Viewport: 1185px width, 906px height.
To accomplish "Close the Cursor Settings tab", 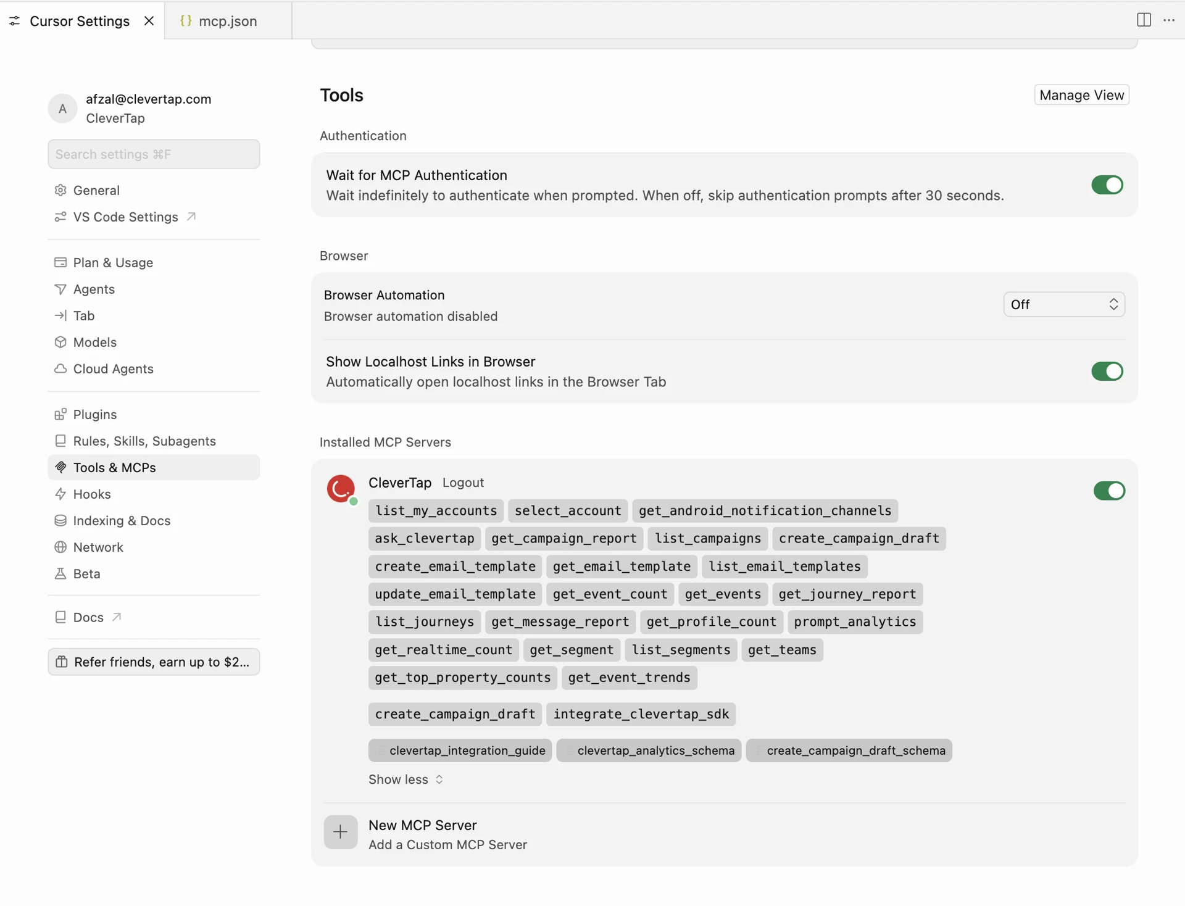I will pos(149,20).
